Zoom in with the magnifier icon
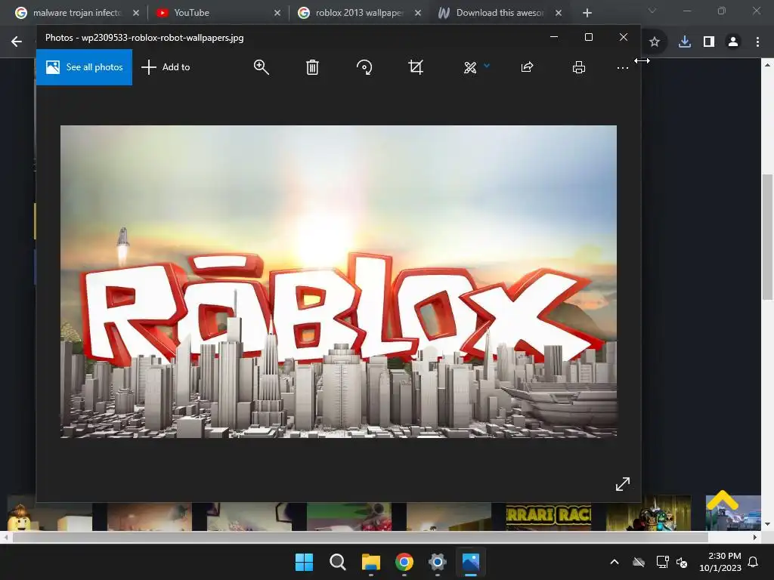The image size is (774, 580). (261, 67)
